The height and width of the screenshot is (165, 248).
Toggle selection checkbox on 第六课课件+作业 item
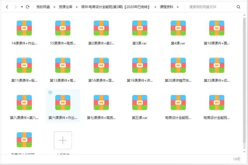click(x=50, y=92)
